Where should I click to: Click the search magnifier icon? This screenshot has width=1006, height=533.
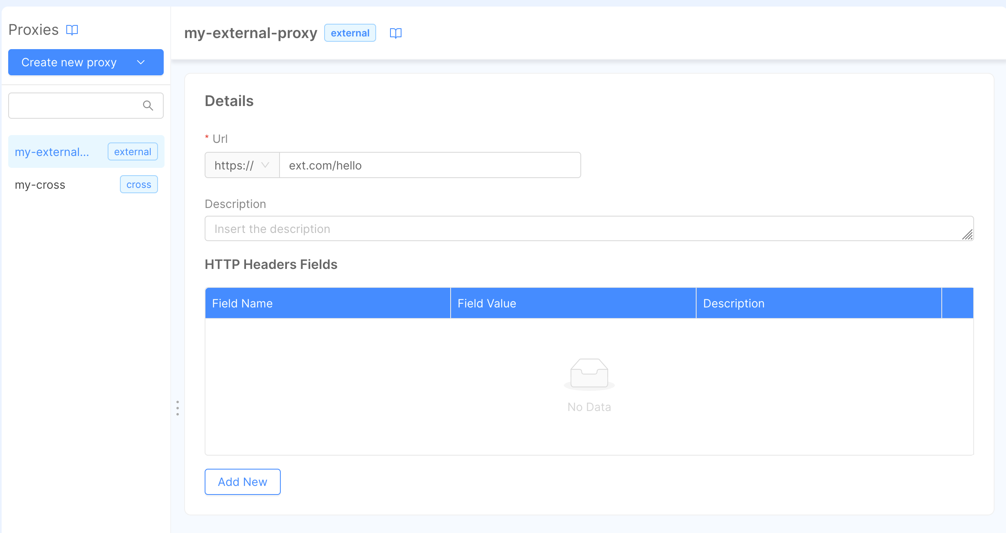point(148,105)
